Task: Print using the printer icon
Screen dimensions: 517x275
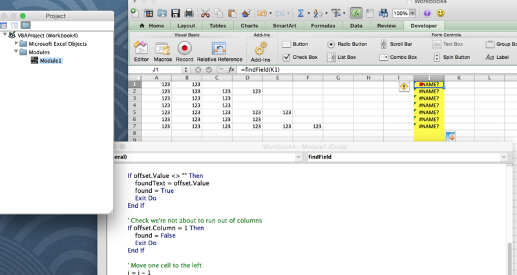Action: click(x=189, y=13)
